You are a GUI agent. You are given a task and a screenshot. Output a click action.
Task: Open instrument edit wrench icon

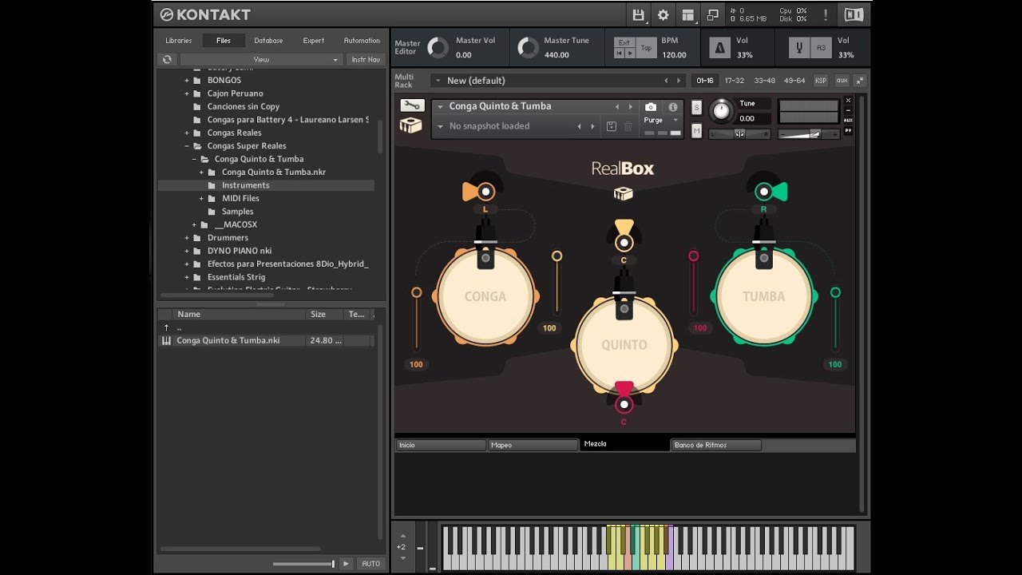point(411,105)
